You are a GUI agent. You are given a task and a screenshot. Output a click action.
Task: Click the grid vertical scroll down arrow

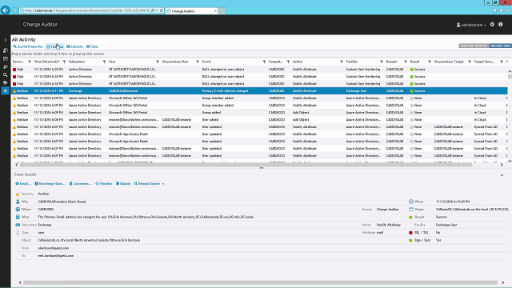(510, 161)
